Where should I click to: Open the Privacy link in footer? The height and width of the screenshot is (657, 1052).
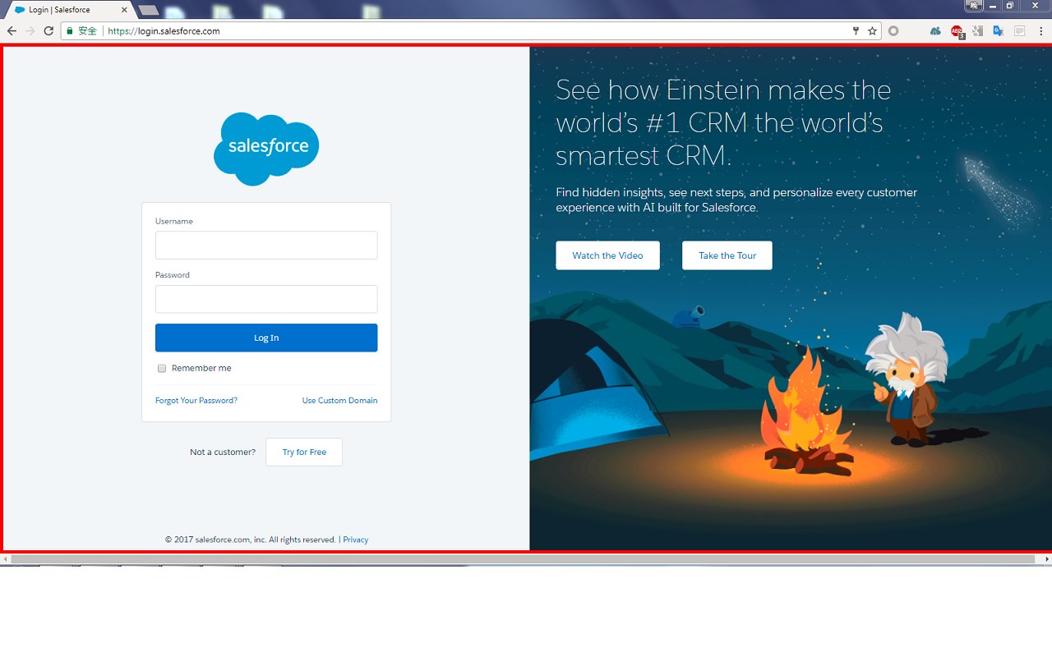click(355, 540)
